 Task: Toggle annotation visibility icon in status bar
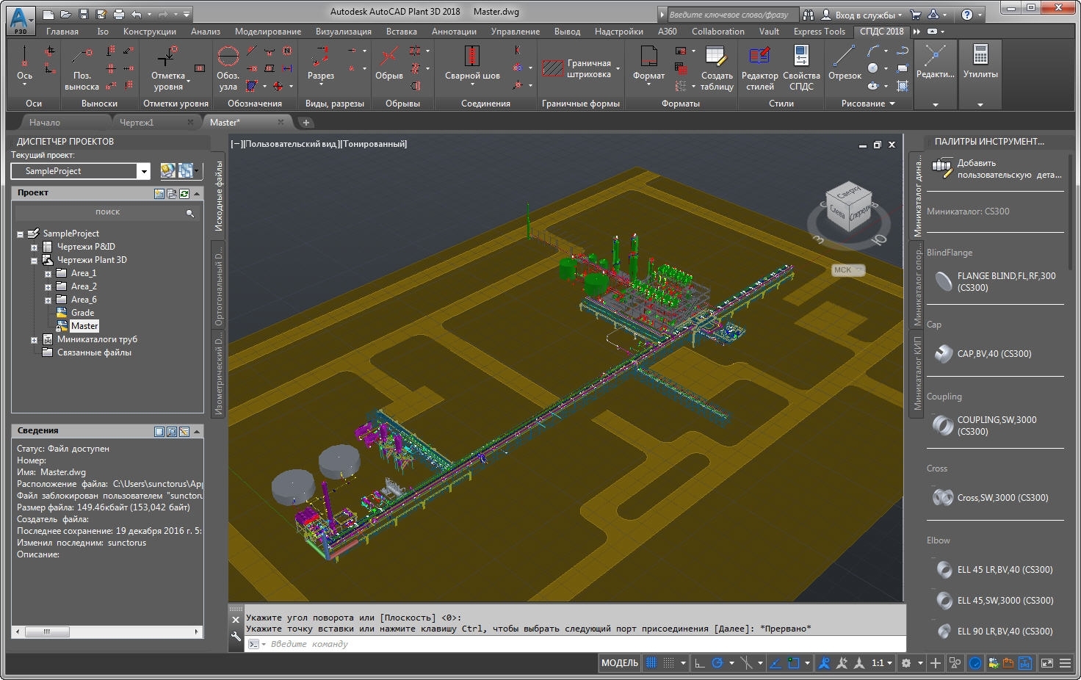[824, 663]
